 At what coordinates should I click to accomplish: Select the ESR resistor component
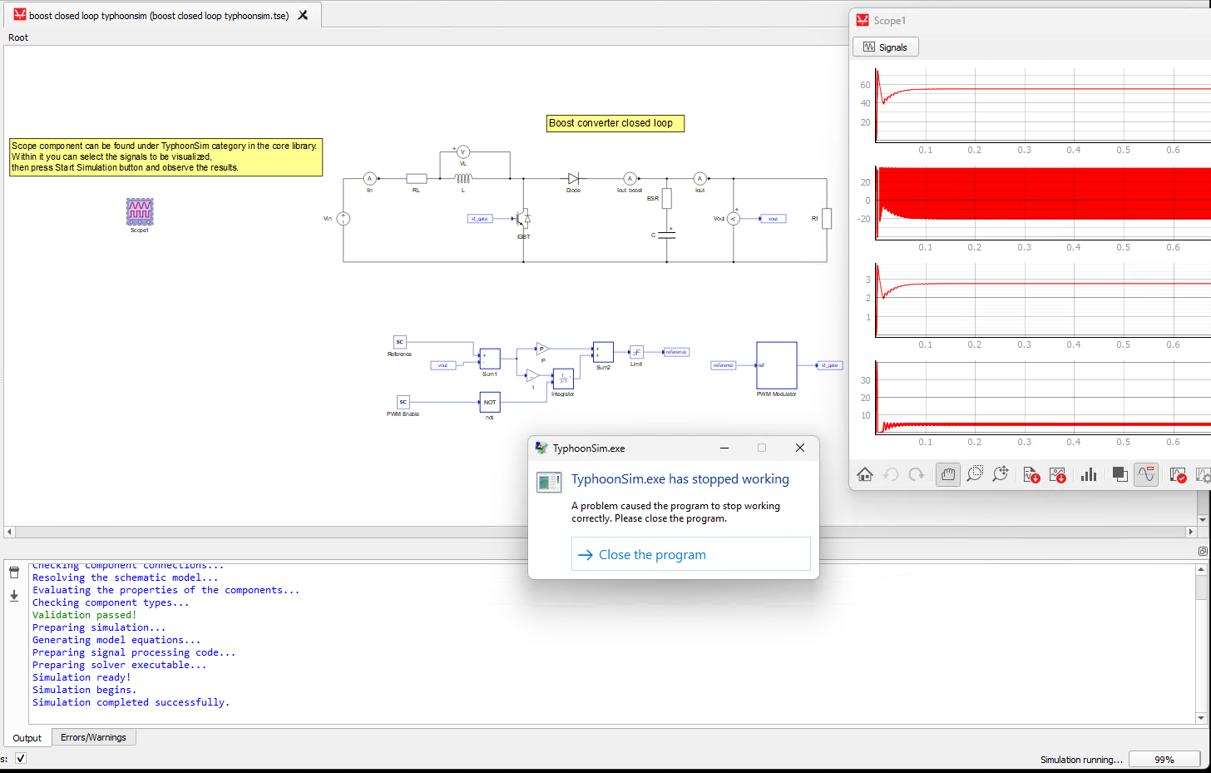pos(667,199)
